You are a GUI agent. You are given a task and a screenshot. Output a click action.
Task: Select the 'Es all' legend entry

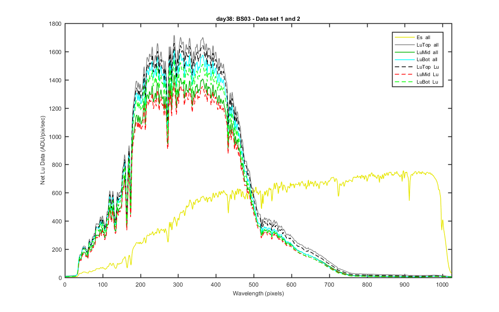click(x=418, y=37)
